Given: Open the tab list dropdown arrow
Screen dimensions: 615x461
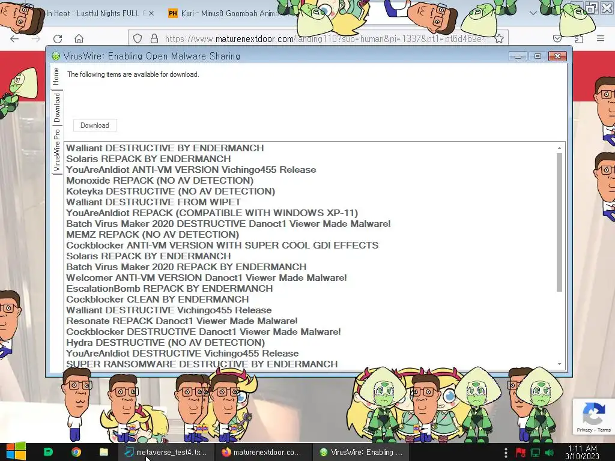Looking at the screenshot, I should pyautogui.click(x=533, y=13).
